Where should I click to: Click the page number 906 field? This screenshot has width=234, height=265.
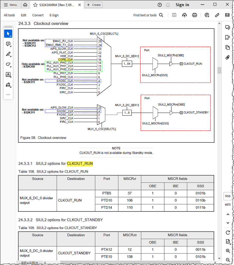pos(228,196)
